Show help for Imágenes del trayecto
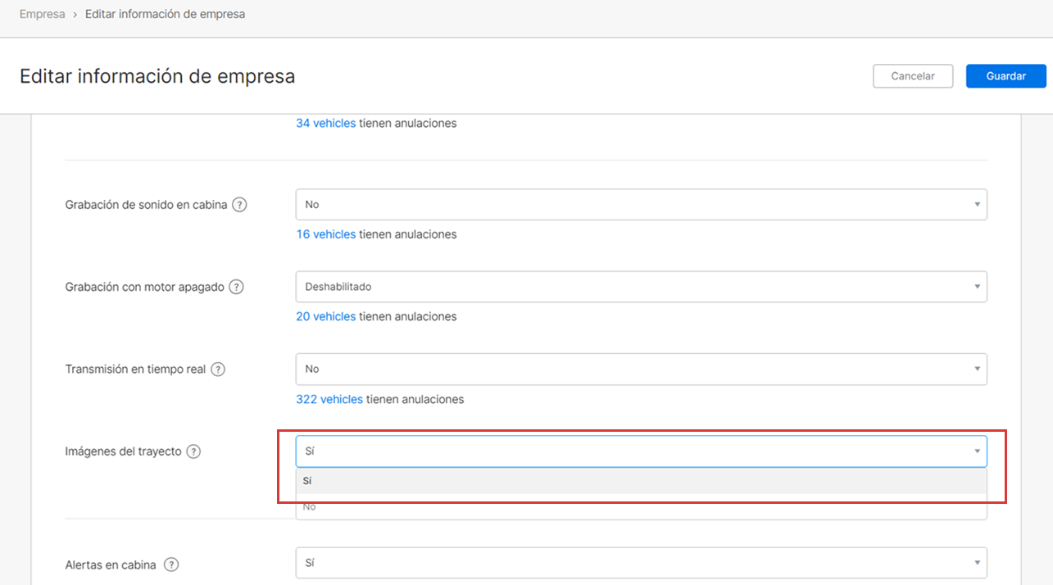 pos(193,451)
